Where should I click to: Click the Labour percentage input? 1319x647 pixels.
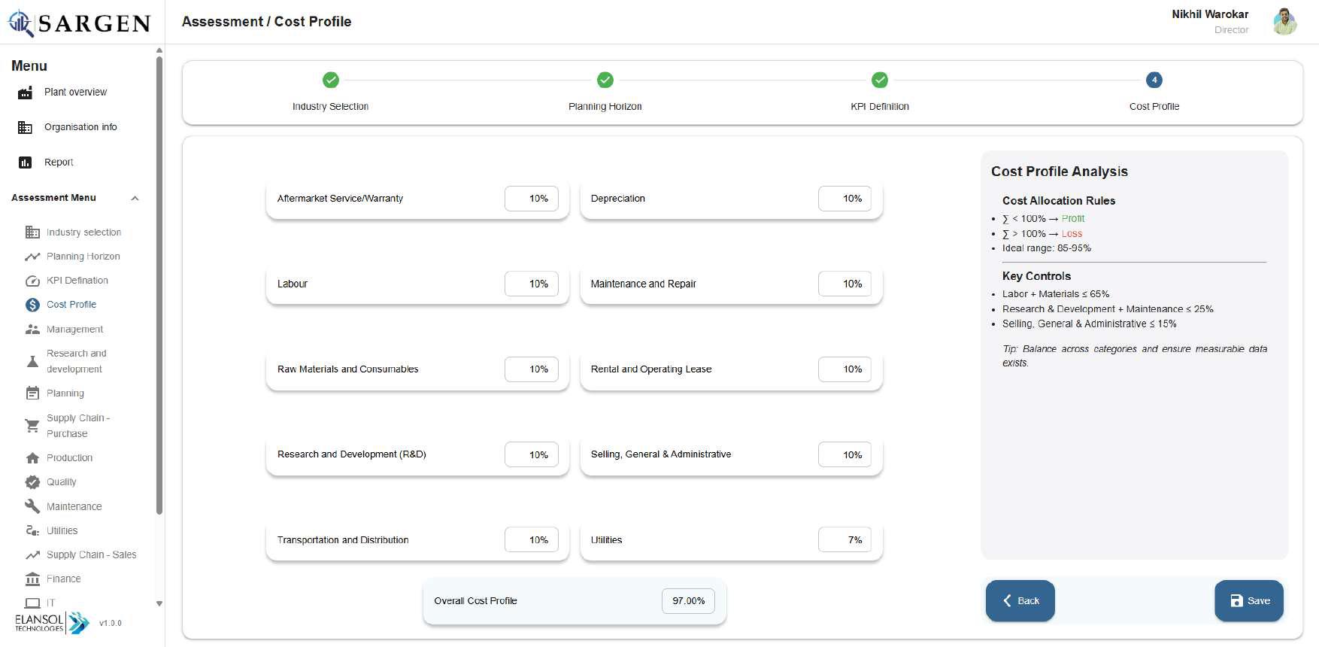pos(531,284)
